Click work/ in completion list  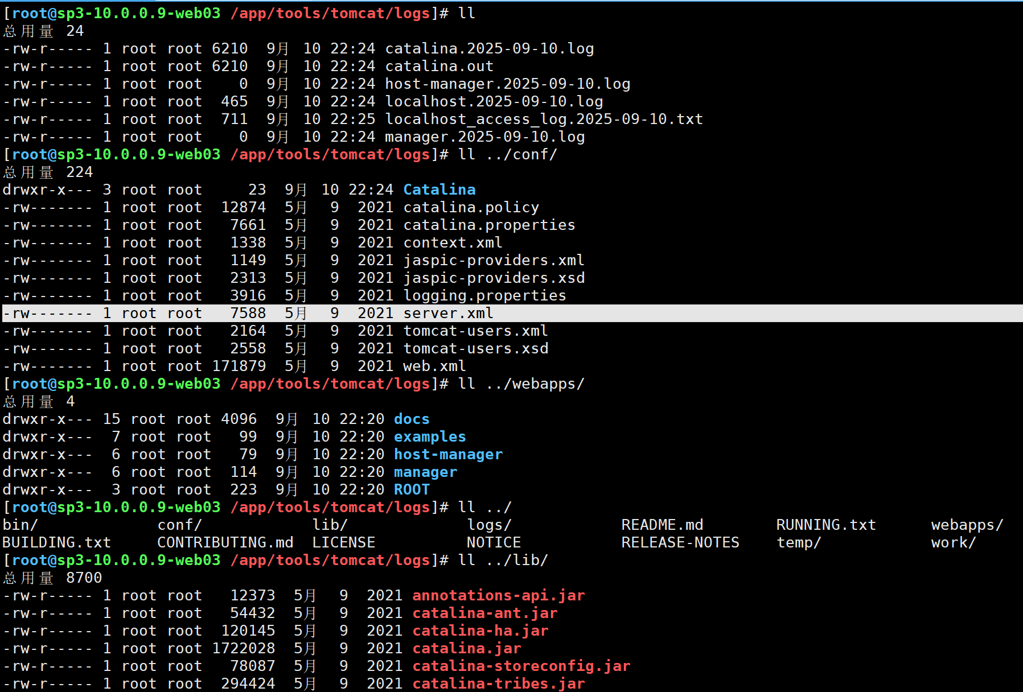tap(954, 542)
